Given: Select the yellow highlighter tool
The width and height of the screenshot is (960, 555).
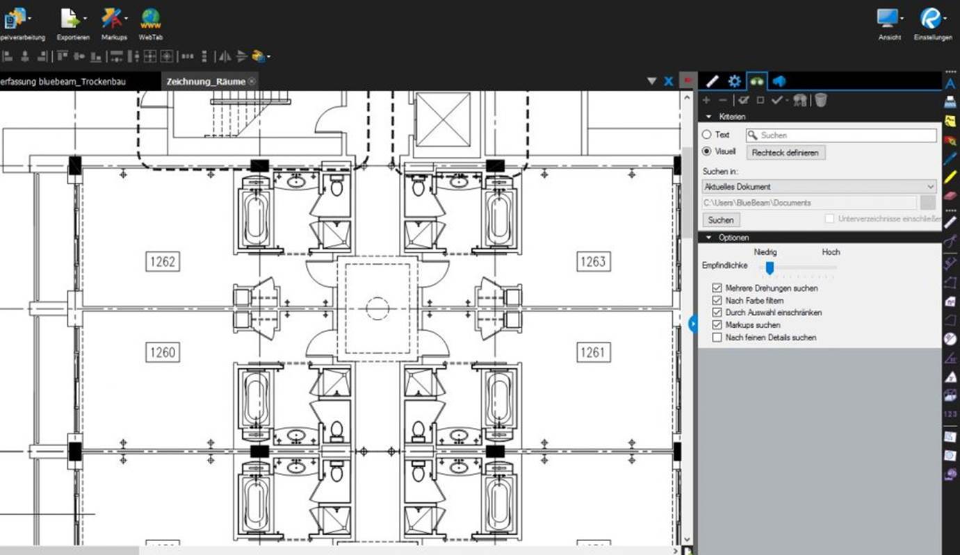Looking at the screenshot, I should tap(950, 177).
